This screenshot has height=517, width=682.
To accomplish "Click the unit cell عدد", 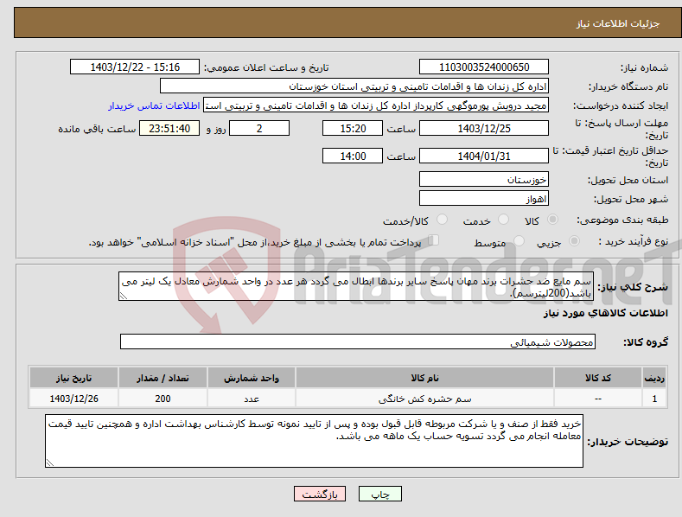I will [252, 399].
